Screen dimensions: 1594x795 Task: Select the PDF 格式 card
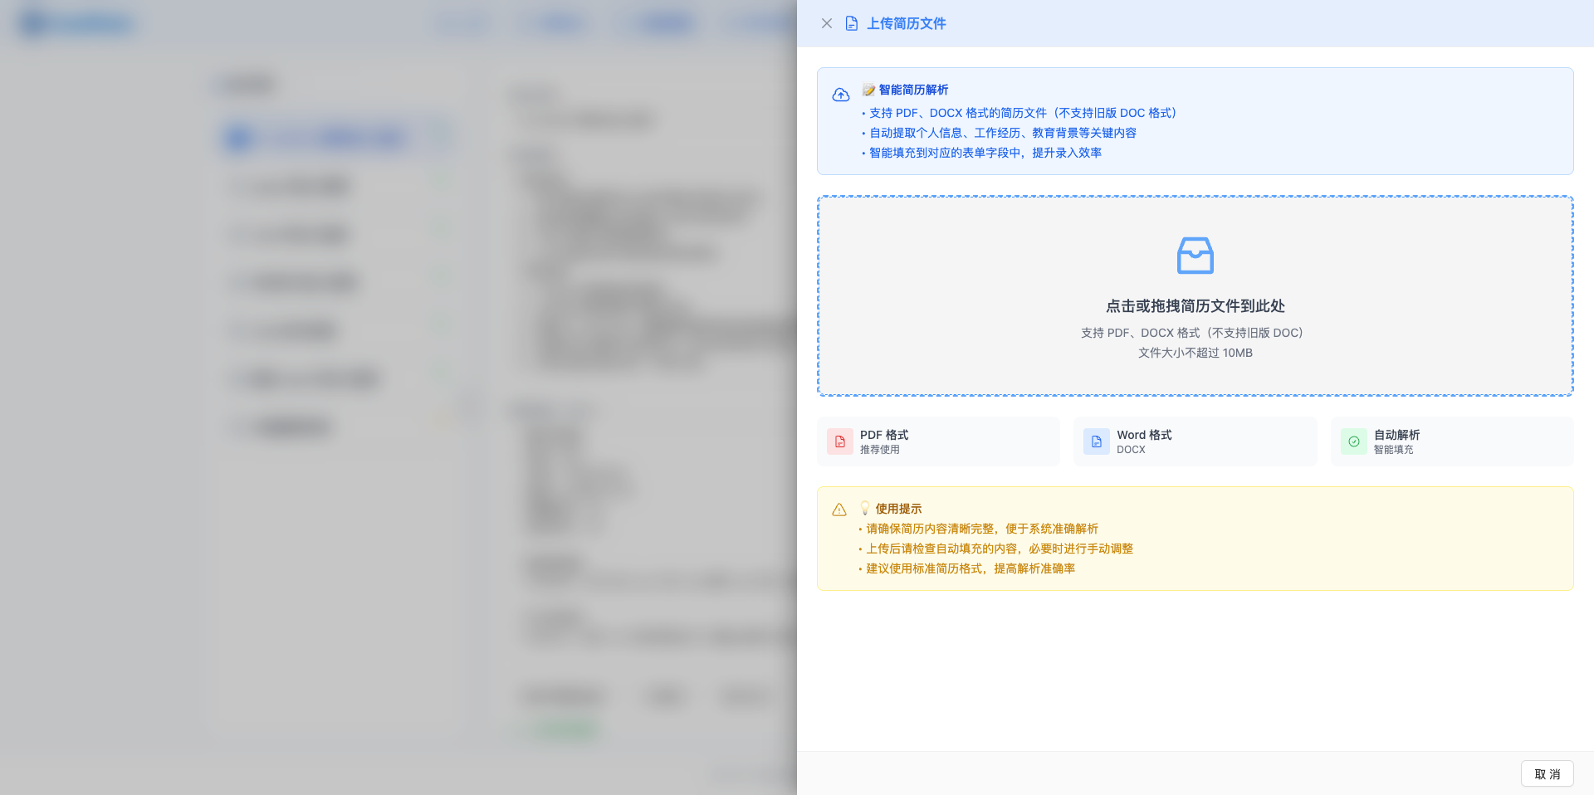coord(938,441)
